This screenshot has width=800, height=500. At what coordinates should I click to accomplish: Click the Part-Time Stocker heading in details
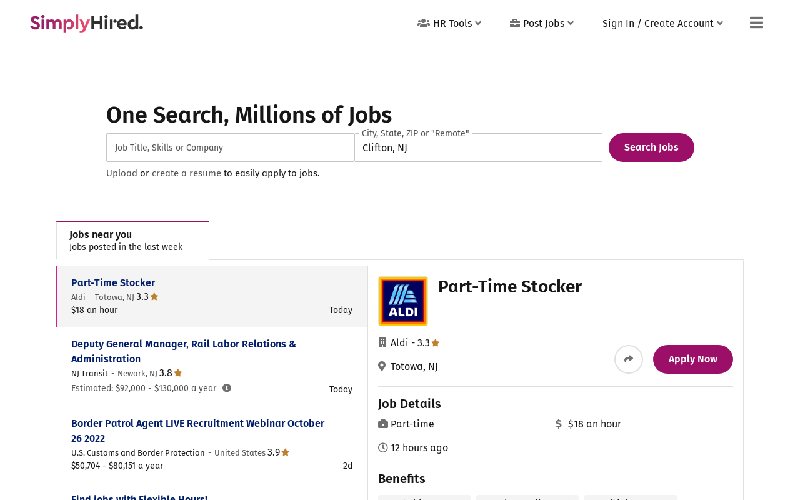(510, 287)
